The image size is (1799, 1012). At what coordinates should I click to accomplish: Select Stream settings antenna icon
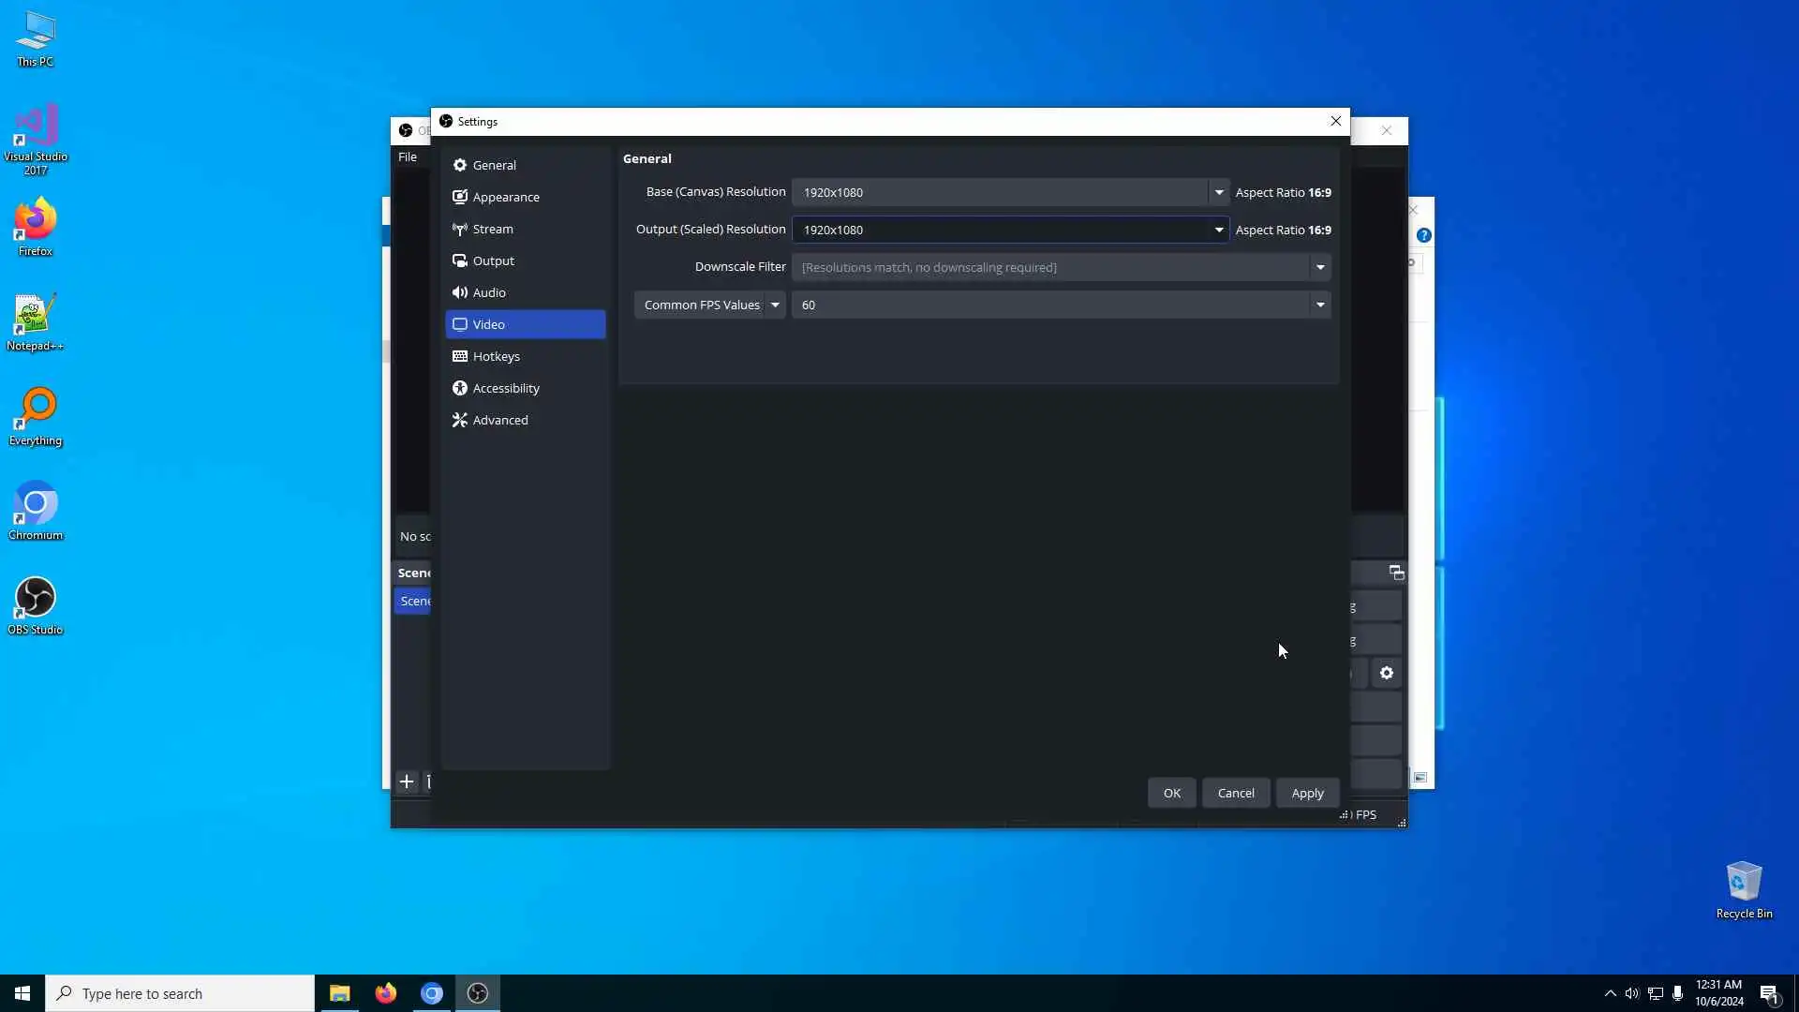coord(492,229)
